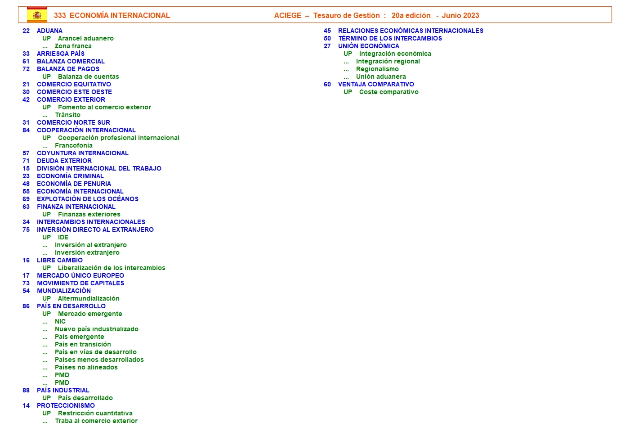This screenshot has width=634, height=441.
Task: Open the BALANZA DE PAGOS entry
Action: point(68,69)
